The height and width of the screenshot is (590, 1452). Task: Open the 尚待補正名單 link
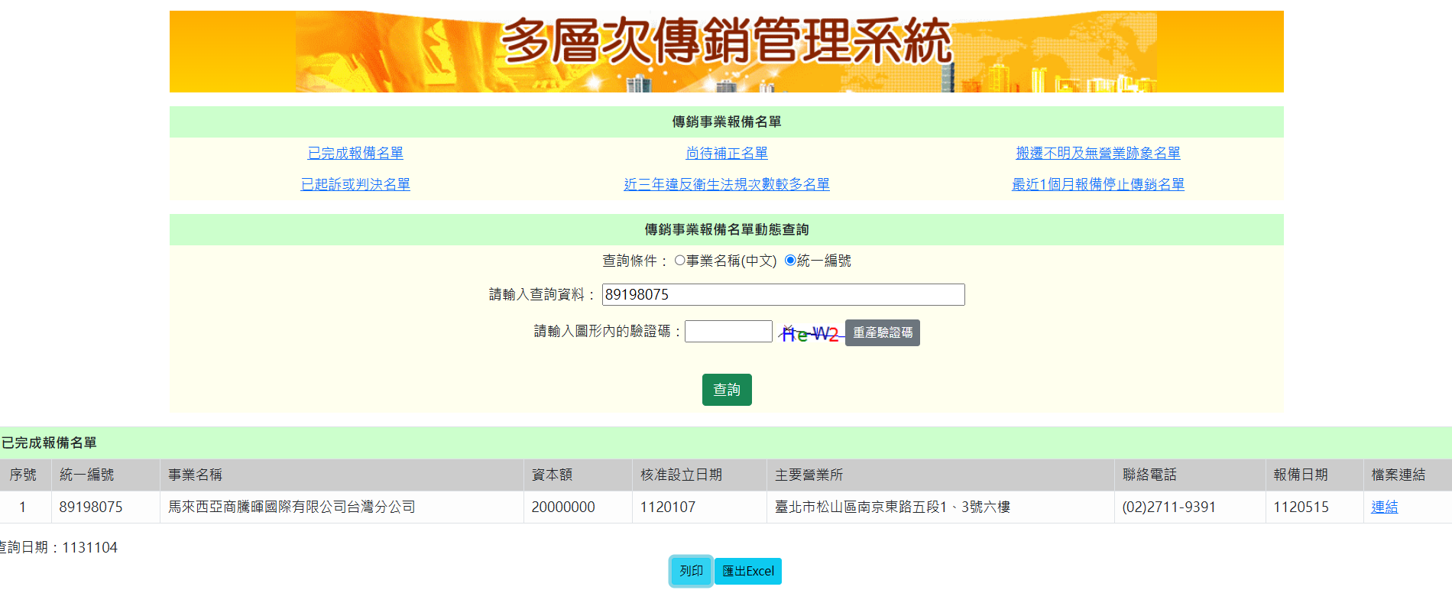click(x=727, y=153)
